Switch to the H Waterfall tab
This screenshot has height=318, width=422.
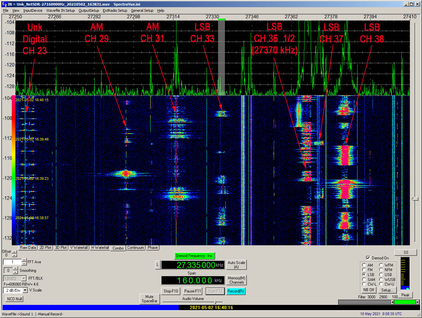tap(100, 248)
